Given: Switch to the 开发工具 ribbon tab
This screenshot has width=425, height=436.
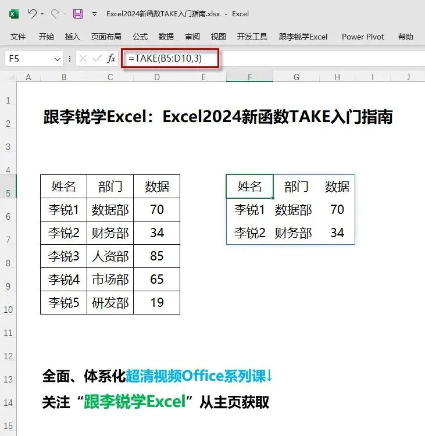Looking at the screenshot, I should [x=252, y=37].
